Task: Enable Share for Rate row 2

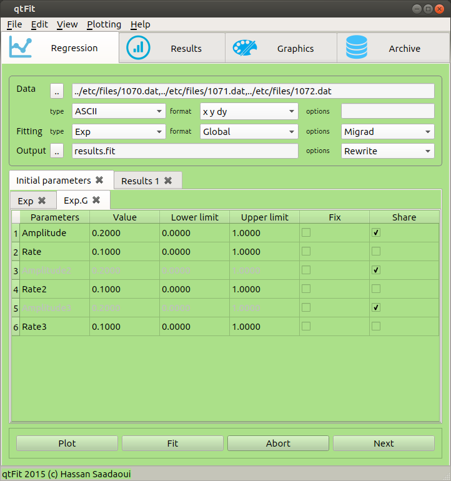Action: click(376, 251)
